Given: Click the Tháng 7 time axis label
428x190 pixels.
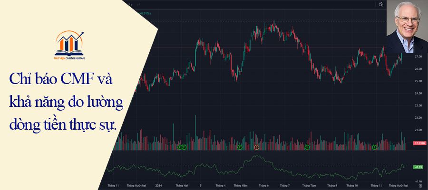Looking at the screenshot, I should tap(285, 186).
